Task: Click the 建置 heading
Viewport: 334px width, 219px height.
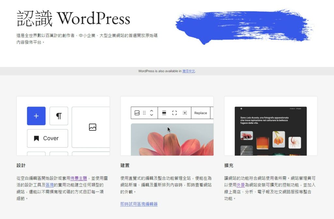Action: point(125,165)
